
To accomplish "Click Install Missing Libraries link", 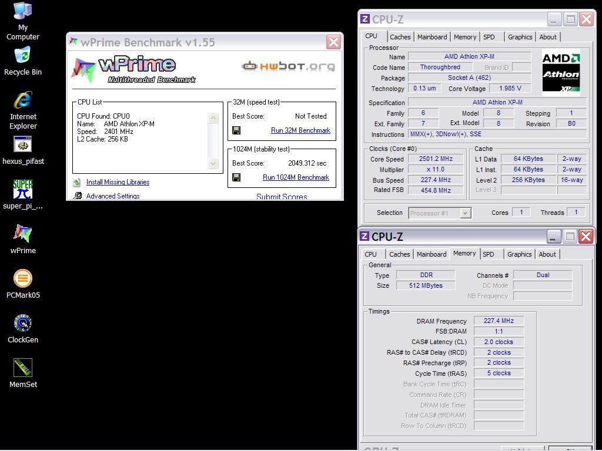I will tap(118, 182).
